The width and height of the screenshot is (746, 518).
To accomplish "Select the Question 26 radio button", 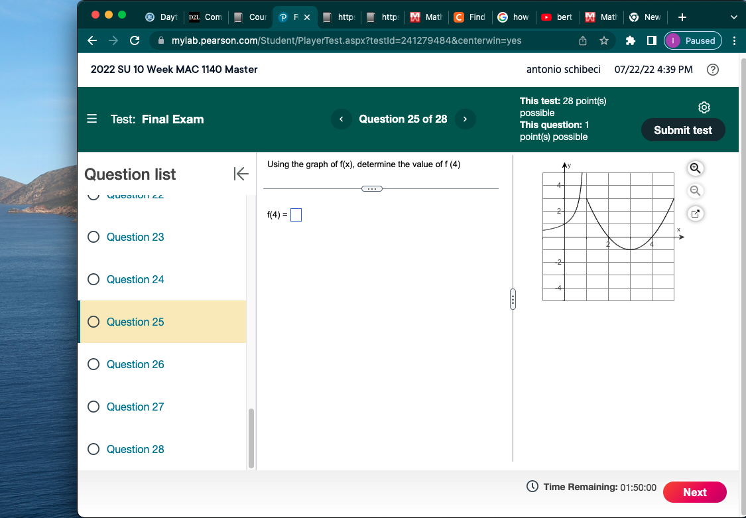I will [93, 364].
